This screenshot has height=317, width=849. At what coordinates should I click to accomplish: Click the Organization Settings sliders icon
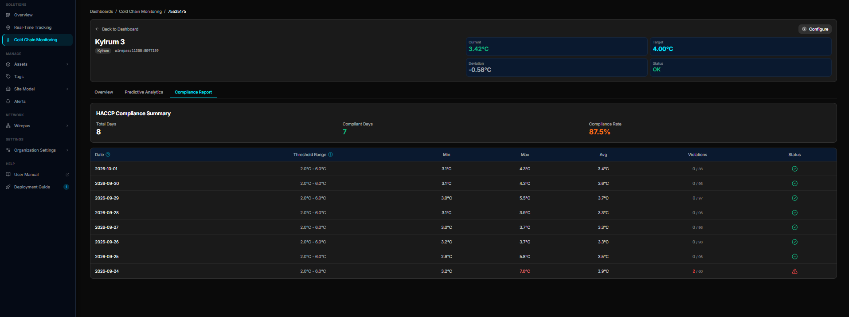coord(8,150)
